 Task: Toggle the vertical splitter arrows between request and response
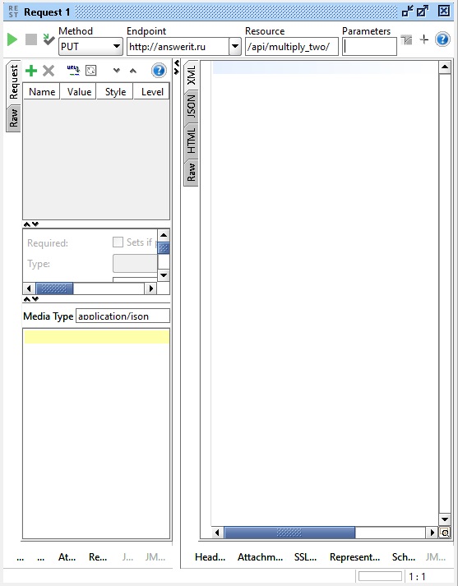[177, 67]
